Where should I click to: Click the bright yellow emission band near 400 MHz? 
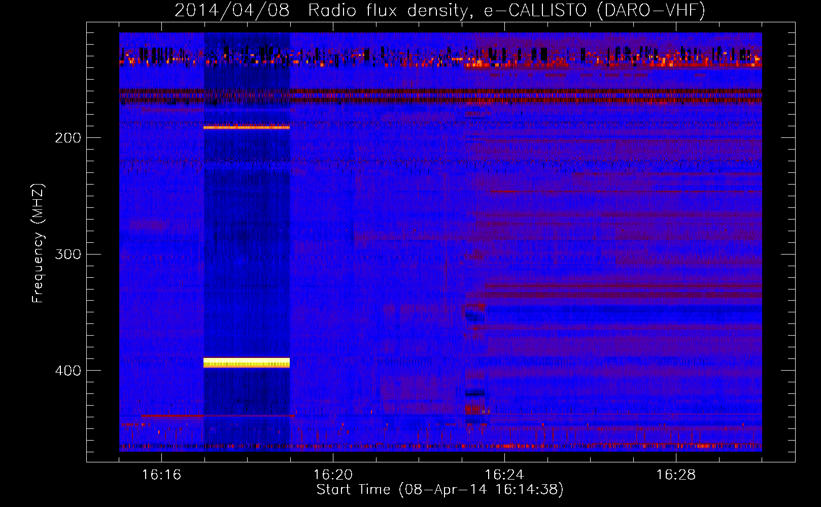point(247,363)
